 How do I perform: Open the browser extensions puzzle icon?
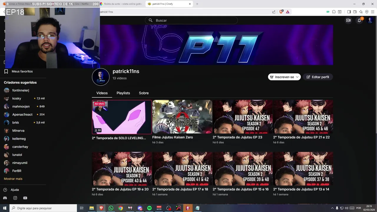[x=334, y=12]
